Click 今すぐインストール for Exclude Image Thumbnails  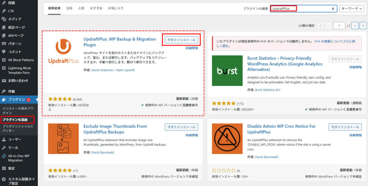181,127
